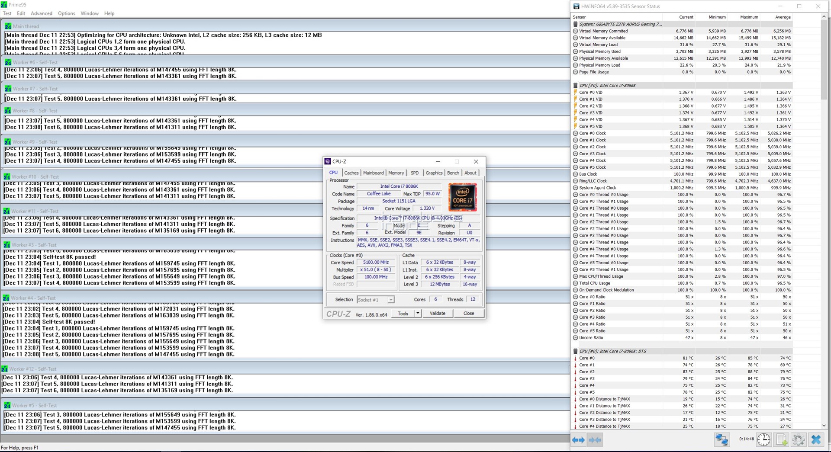The height and width of the screenshot is (452, 831).
Task: Open the Socket #1 selection dropdown in CPU-Z
Action: click(375, 300)
